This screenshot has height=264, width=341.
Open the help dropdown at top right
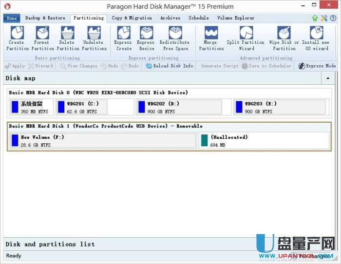point(334,18)
